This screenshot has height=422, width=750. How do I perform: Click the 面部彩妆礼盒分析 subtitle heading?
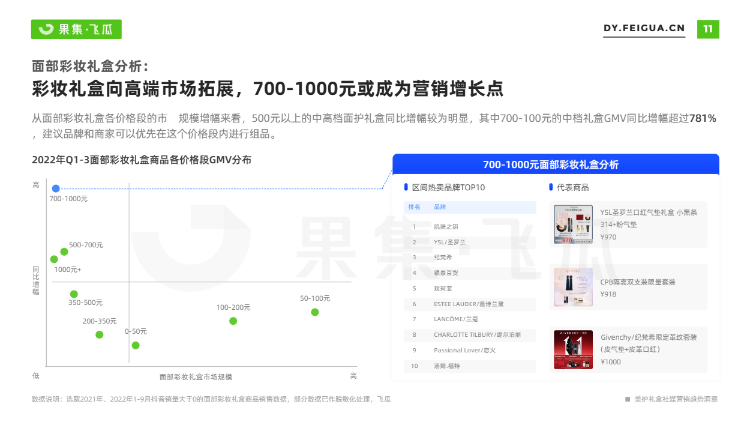[x=91, y=66]
